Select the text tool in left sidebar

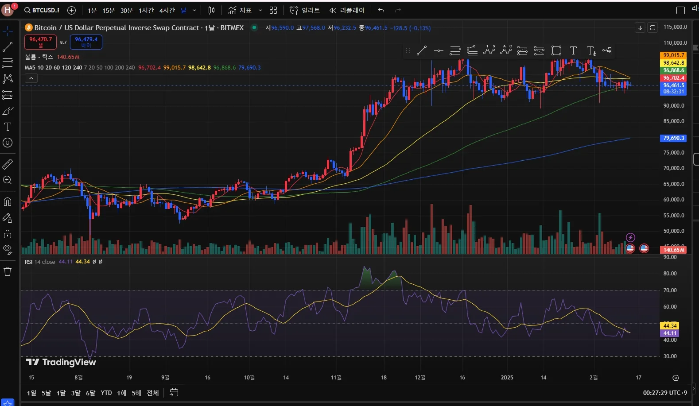(8, 127)
